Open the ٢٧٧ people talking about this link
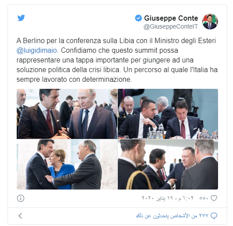 pyautogui.click(x=172, y=215)
